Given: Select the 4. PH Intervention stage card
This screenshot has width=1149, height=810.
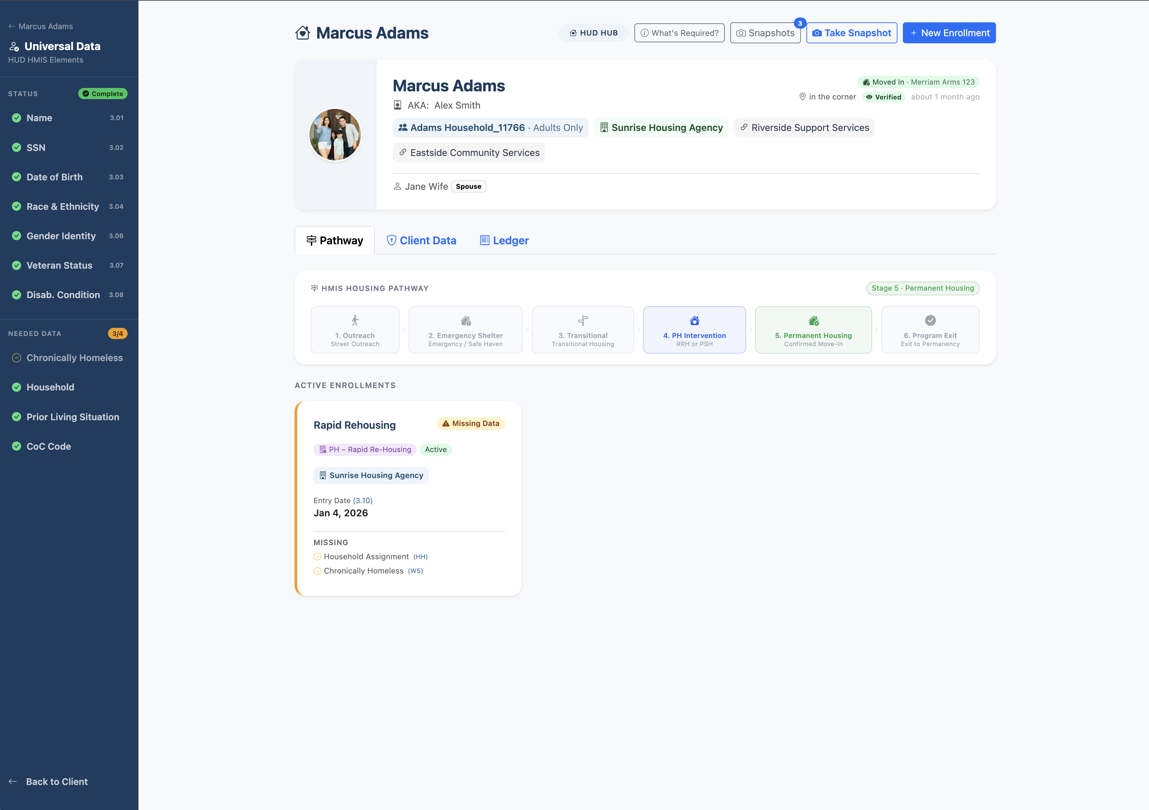Looking at the screenshot, I should click(695, 330).
